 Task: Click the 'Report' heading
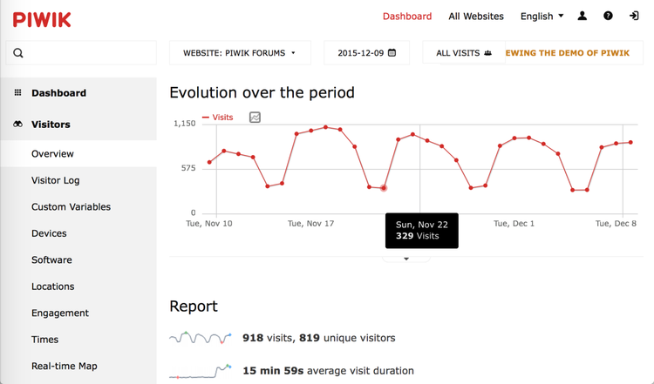click(x=194, y=307)
